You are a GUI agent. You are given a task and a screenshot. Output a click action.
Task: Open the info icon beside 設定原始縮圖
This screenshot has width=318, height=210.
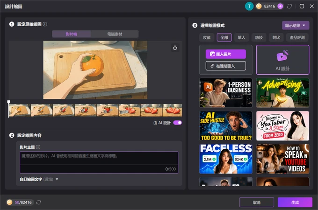click(45, 24)
